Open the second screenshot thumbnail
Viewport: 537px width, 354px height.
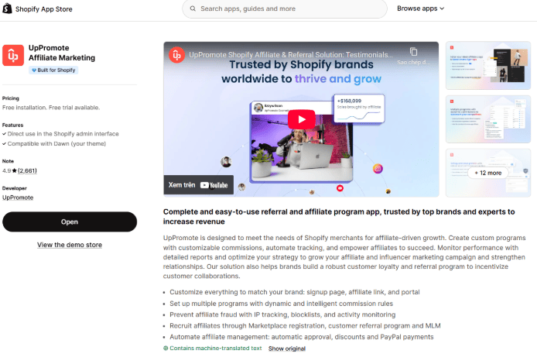tap(488, 119)
